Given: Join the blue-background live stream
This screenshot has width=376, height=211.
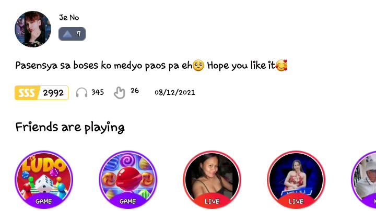Looking at the screenshot, I should [296, 180].
